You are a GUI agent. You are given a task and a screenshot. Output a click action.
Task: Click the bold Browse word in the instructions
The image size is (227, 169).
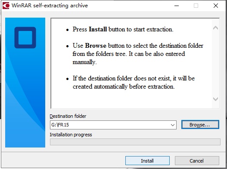click(x=96, y=46)
